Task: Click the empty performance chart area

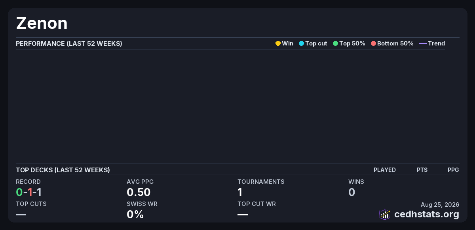Action: coord(230,106)
